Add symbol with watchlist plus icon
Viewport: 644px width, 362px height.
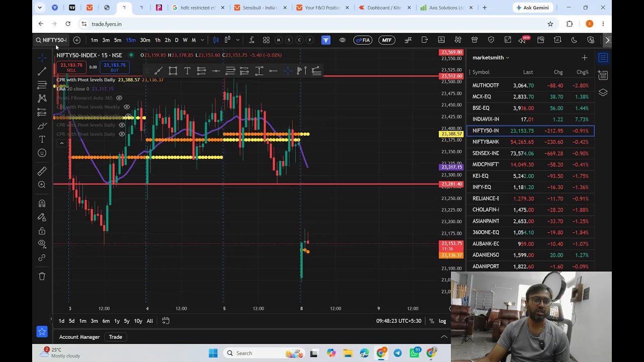584,58
